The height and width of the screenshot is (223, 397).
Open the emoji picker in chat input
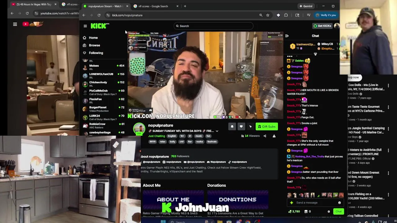coord(339,203)
